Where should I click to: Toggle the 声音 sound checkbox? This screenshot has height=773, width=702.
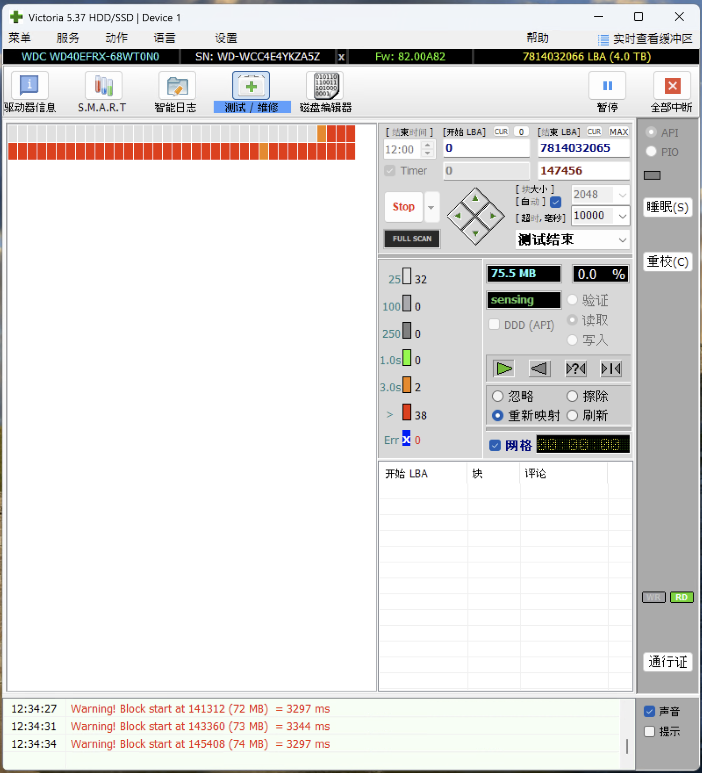[x=649, y=711]
